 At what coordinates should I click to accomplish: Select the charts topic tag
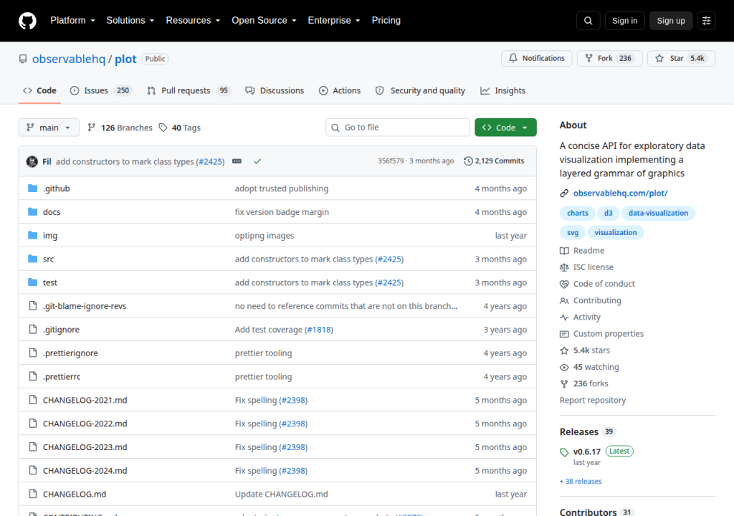[x=578, y=213]
